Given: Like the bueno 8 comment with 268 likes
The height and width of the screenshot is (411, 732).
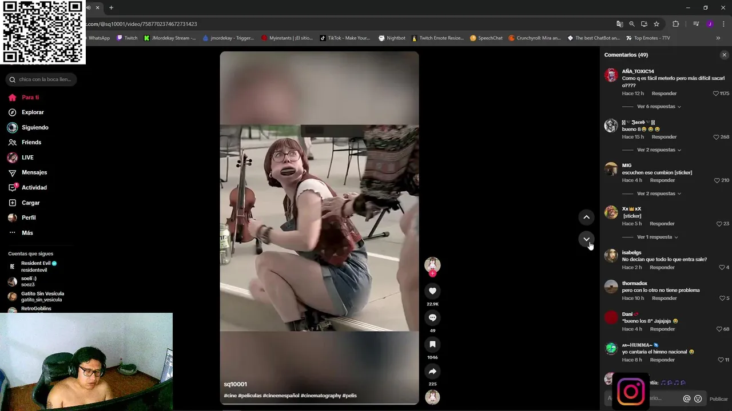Looking at the screenshot, I should coord(716,137).
